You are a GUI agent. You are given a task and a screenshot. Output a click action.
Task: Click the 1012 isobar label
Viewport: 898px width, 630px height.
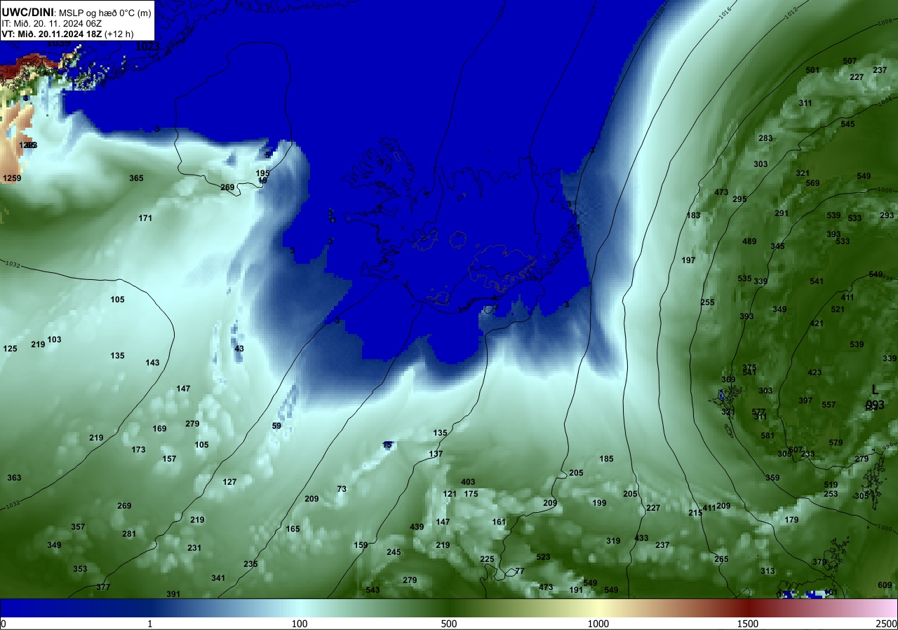[791, 11]
